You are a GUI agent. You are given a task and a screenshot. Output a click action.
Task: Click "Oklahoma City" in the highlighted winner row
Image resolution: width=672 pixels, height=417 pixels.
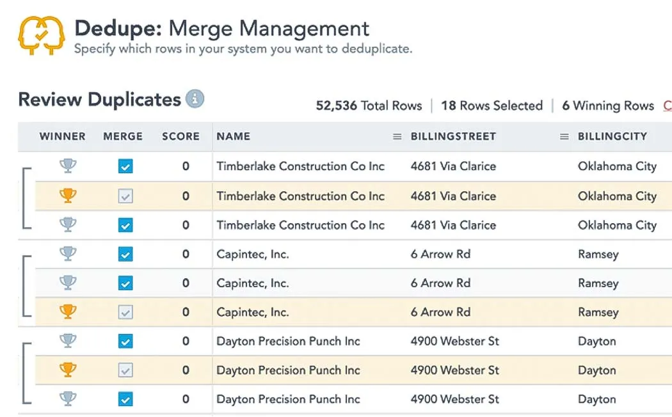coord(617,196)
